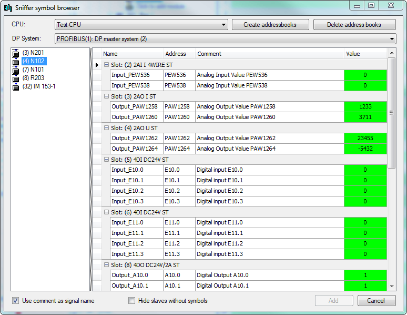Select the (4) N102 tree entry
Viewport: 407px width, 315px height.
point(34,61)
